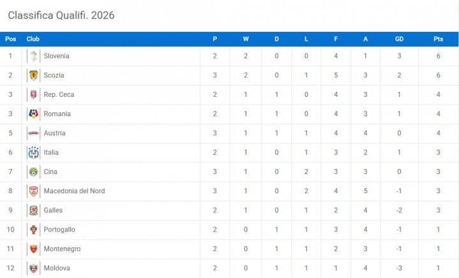459x278 pixels.
Task: Click the Galles team crest icon
Action: tap(33, 210)
